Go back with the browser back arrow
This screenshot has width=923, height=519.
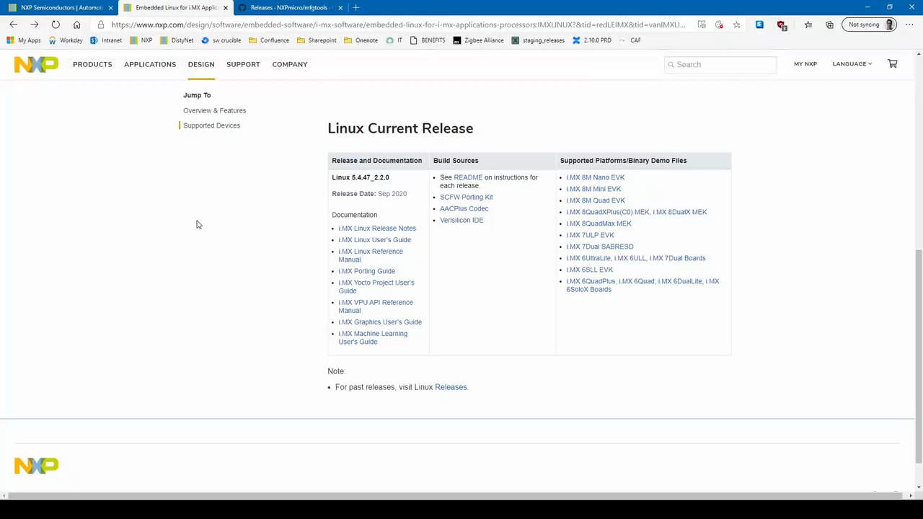pyautogui.click(x=13, y=25)
